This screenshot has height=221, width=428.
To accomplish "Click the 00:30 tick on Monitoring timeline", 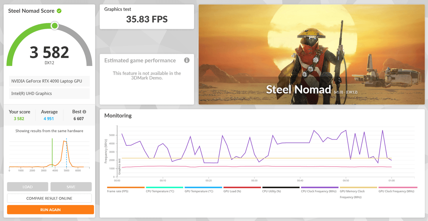I will tap(254, 181).
